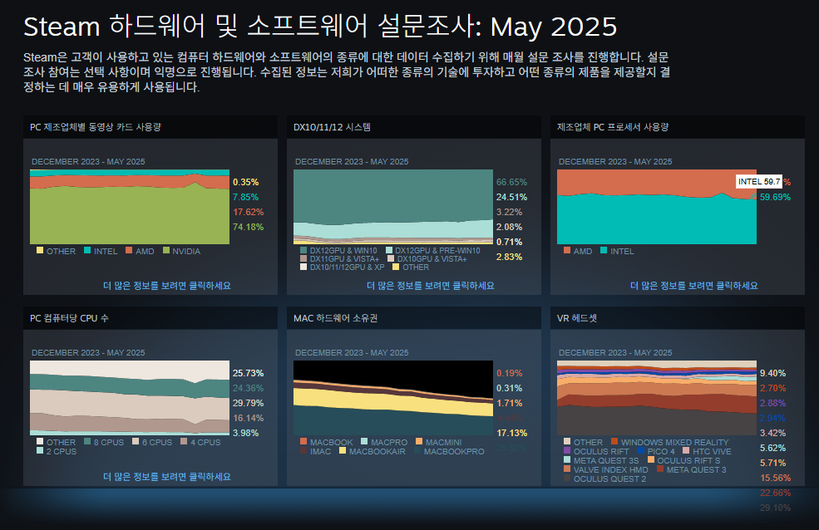Click the 15.56% value in VR headset chart
Image resolution: width=819 pixels, height=530 pixels.
[x=775, y=478]
